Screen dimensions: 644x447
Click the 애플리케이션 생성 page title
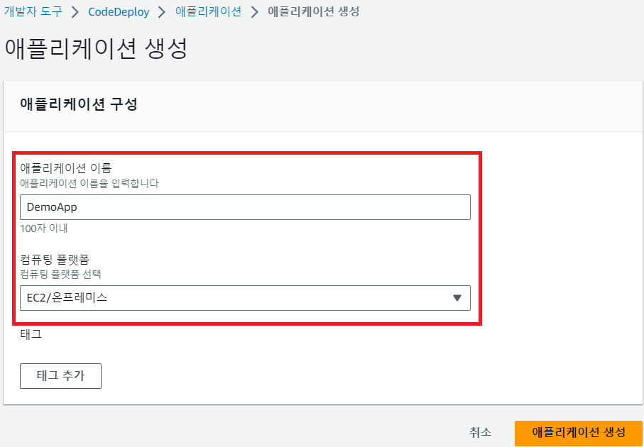click(96, 49)
